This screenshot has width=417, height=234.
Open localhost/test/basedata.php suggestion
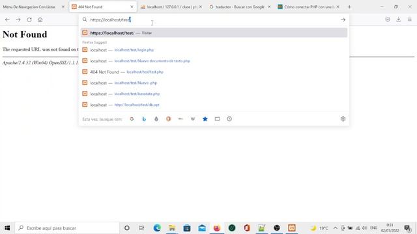click(x=214, y=94)
